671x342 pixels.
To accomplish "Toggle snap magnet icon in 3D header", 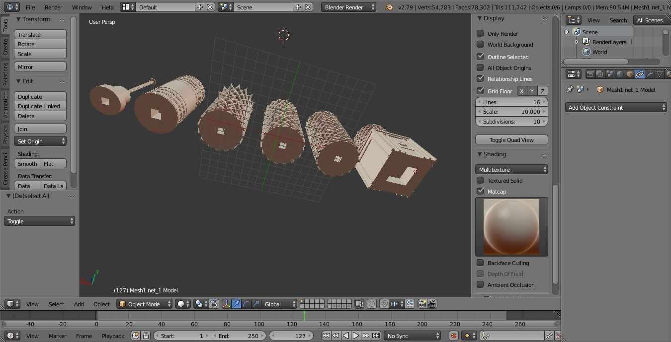I will coord(384,304).
